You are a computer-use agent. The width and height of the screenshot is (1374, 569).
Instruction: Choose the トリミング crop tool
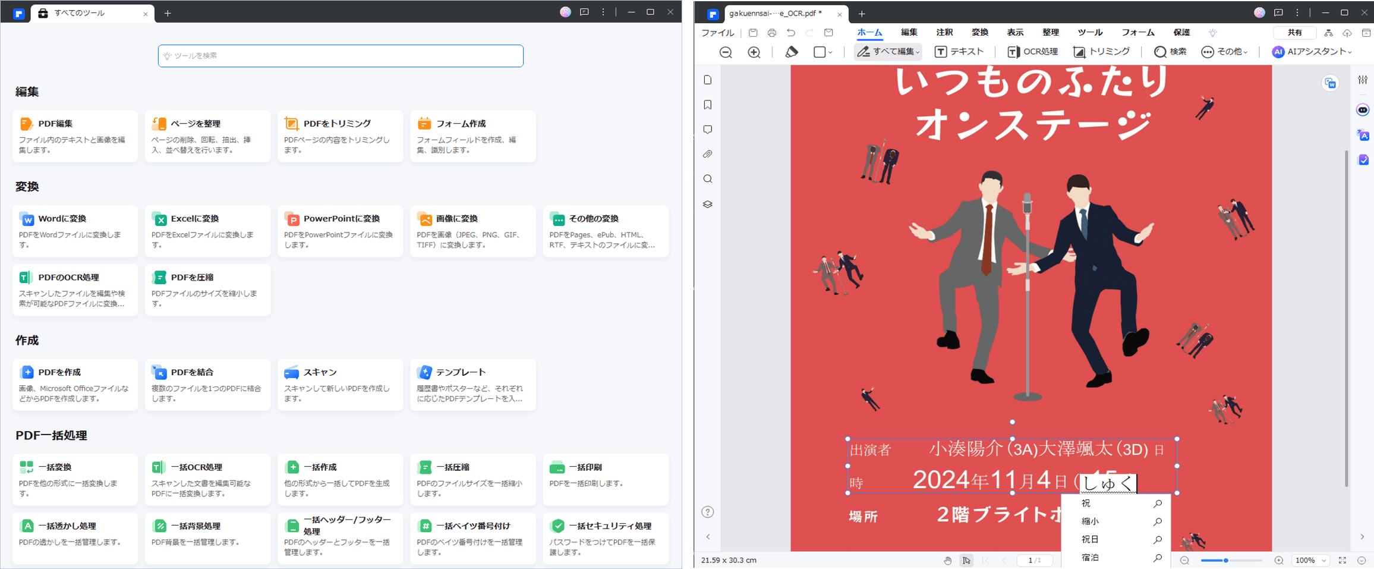coord(1101,52)
